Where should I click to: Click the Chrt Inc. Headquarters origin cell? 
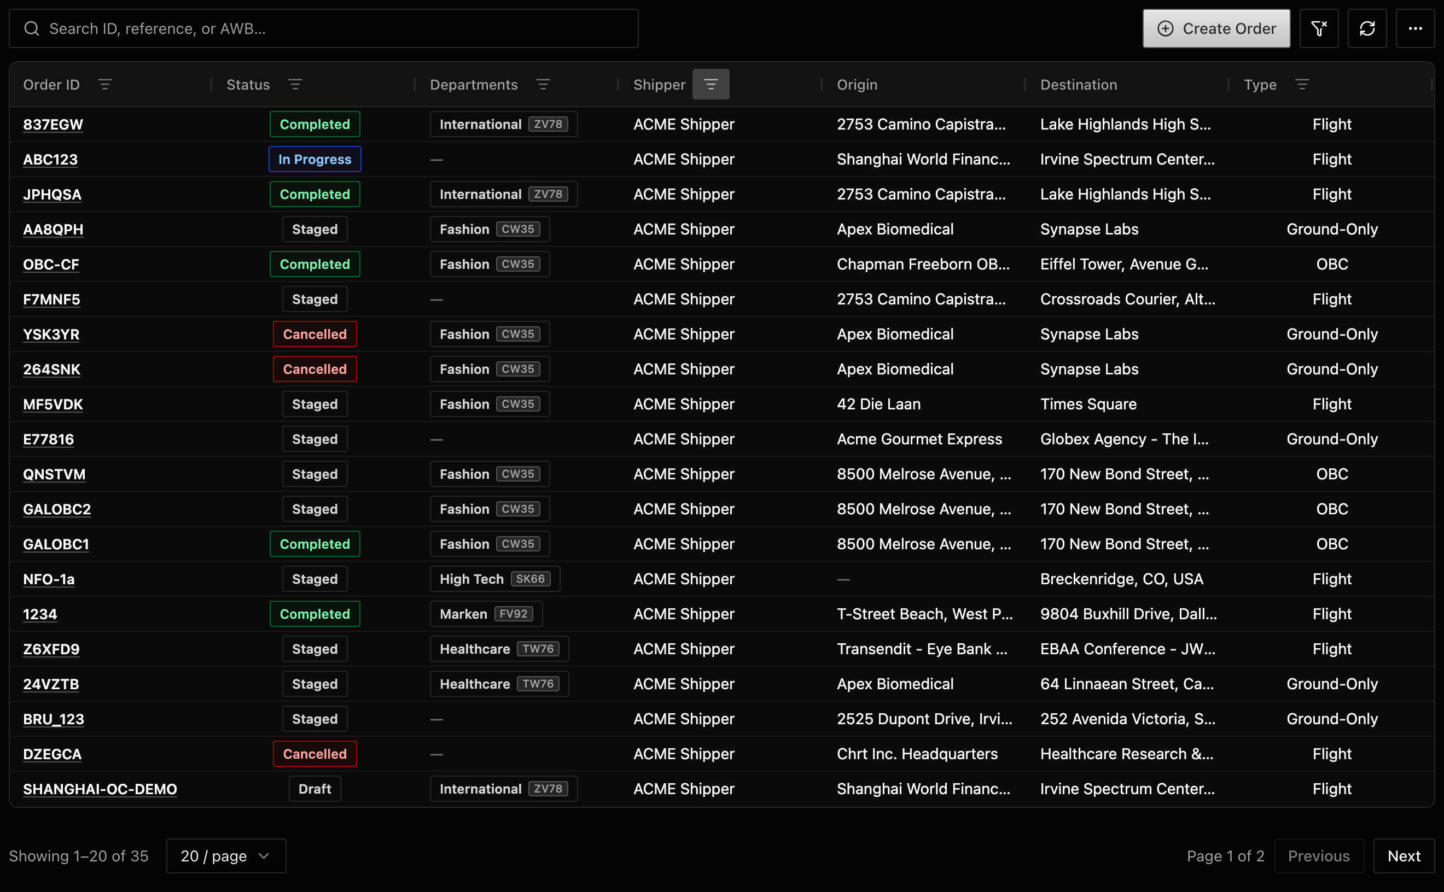tap(917, 754)
